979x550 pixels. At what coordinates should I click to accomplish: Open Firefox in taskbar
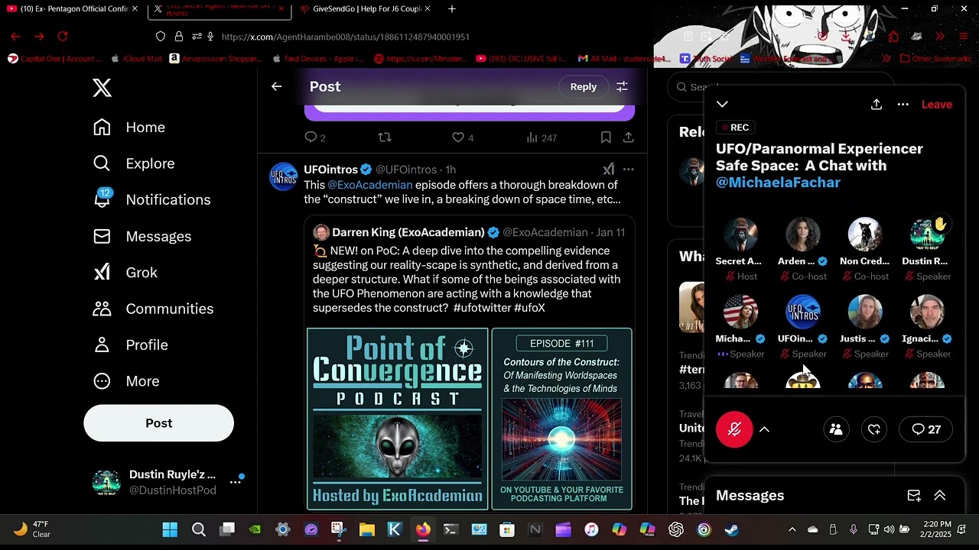tap(423, 529)
